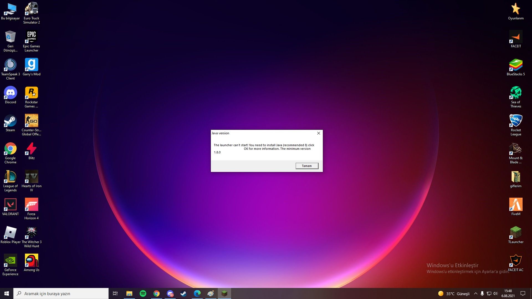Screen dimensions: 532x299
Task: Open Spotify from the taskbar
Action: 143,293
